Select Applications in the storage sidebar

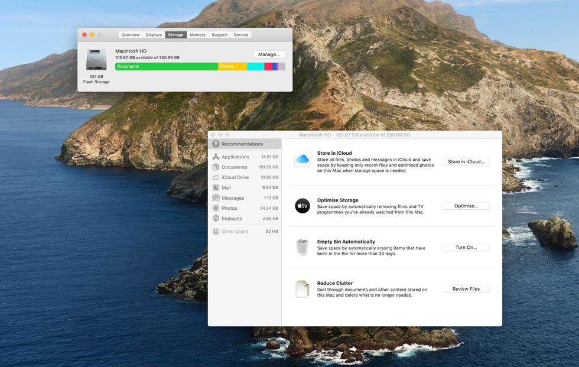[234, 157]
